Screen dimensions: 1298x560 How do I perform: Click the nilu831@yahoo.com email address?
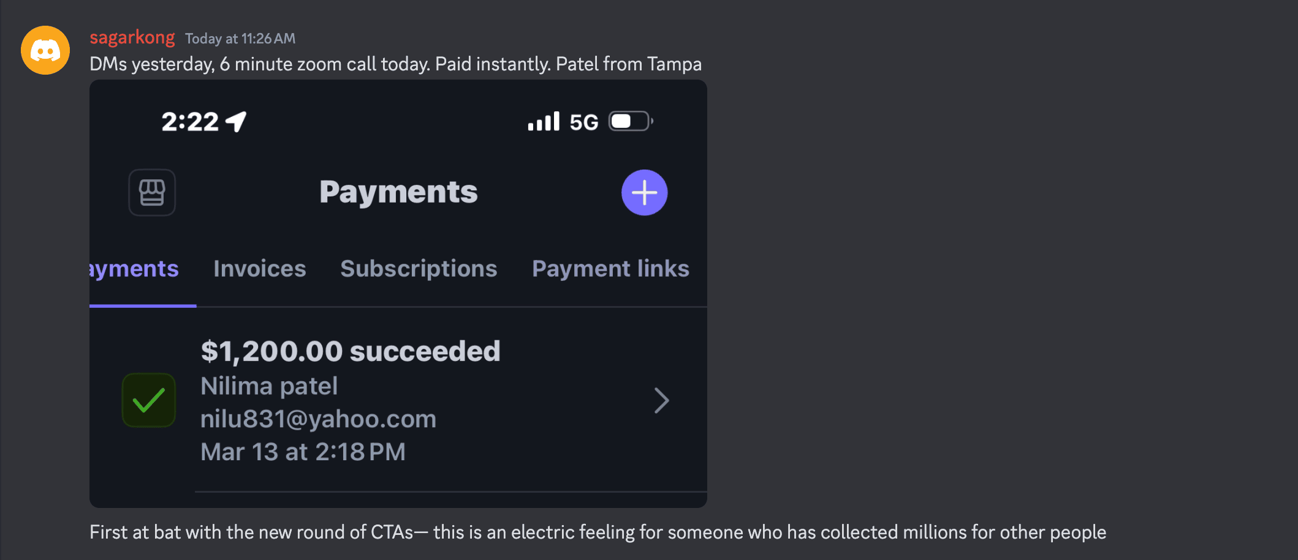click(x=318, y=419)
